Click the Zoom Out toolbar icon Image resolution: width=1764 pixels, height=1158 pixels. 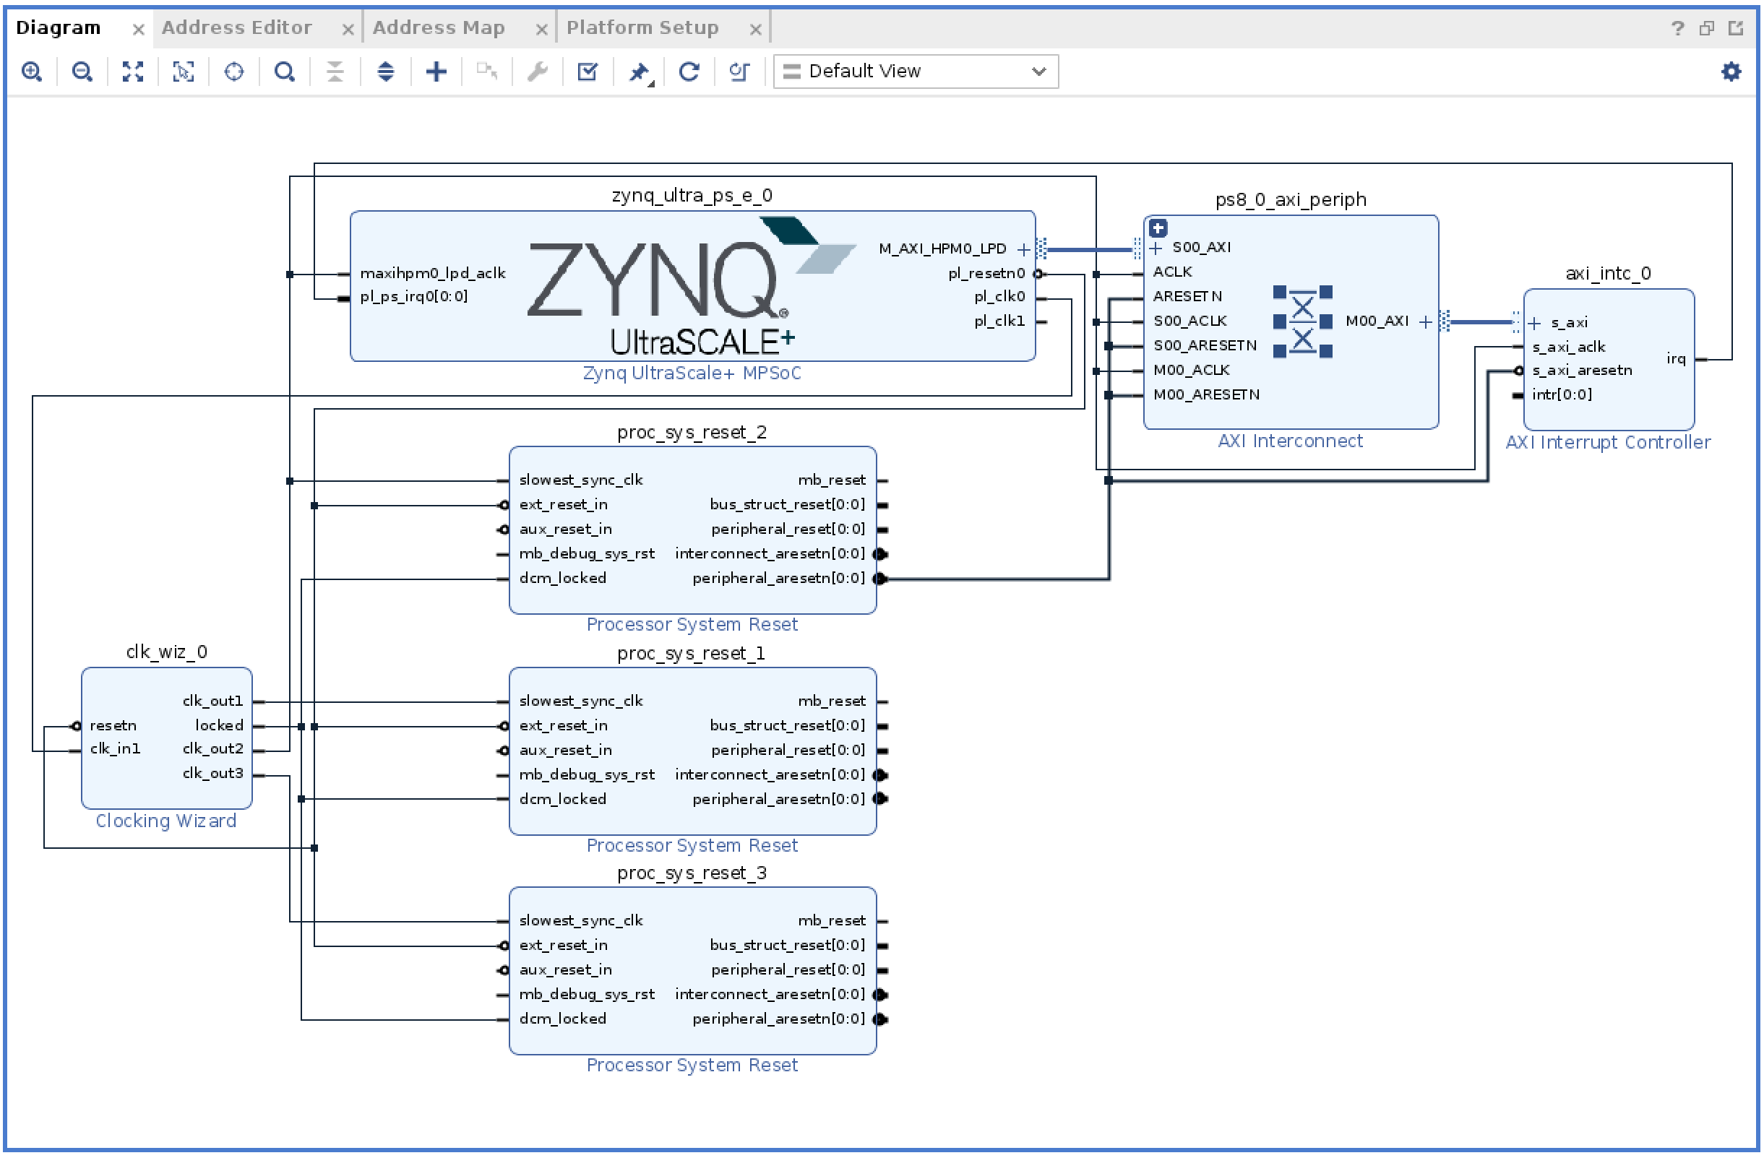click(x=82, y=72)
